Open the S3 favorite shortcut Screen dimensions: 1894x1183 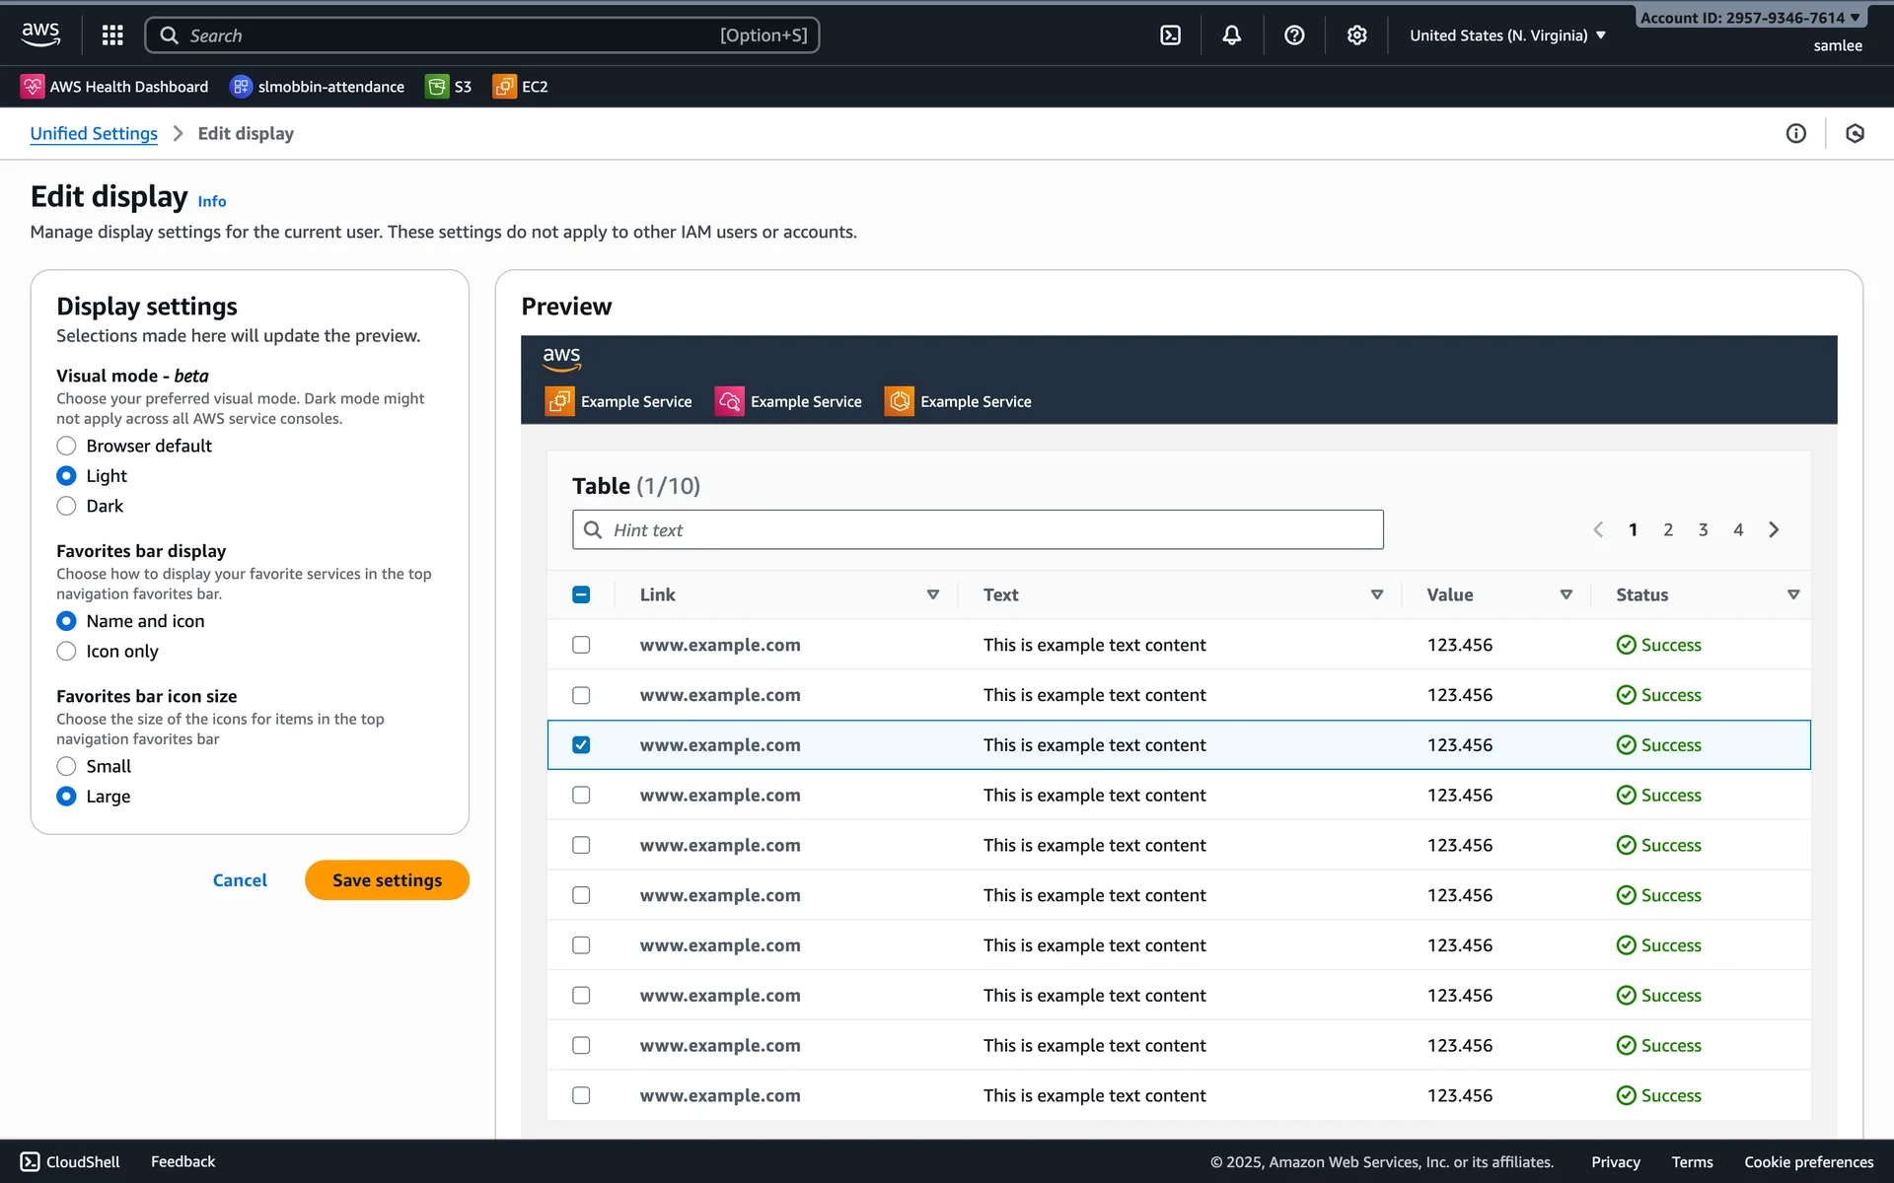[449, 87]
